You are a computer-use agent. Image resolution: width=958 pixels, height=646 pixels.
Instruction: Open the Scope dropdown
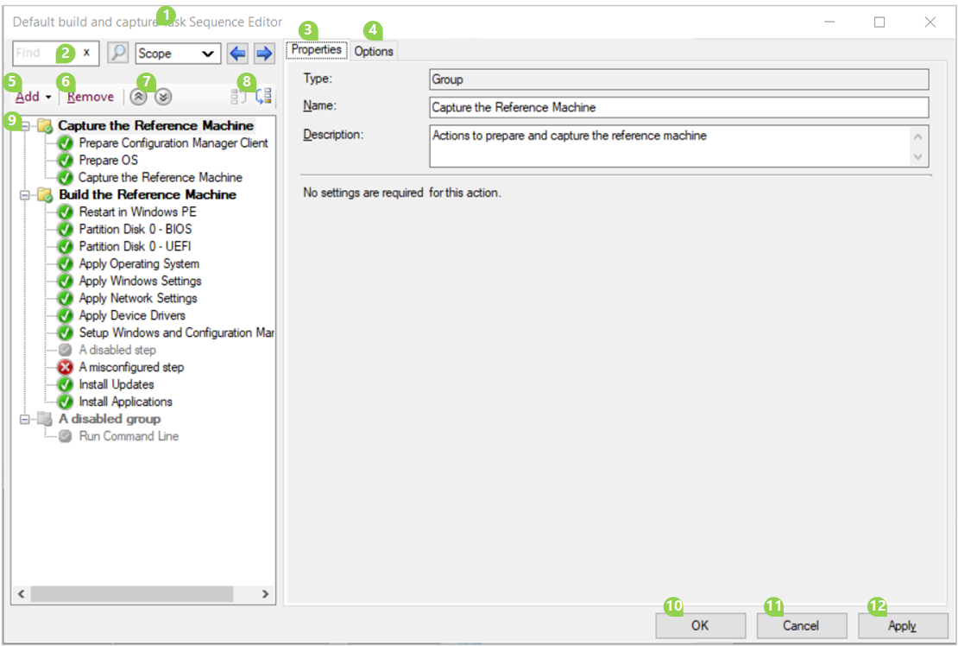pyautogui.click(x=177, y=53)
